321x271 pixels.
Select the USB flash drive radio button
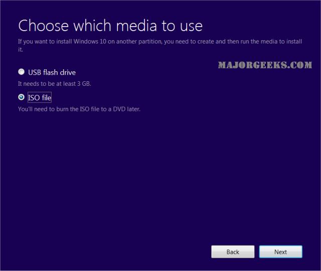21,72
